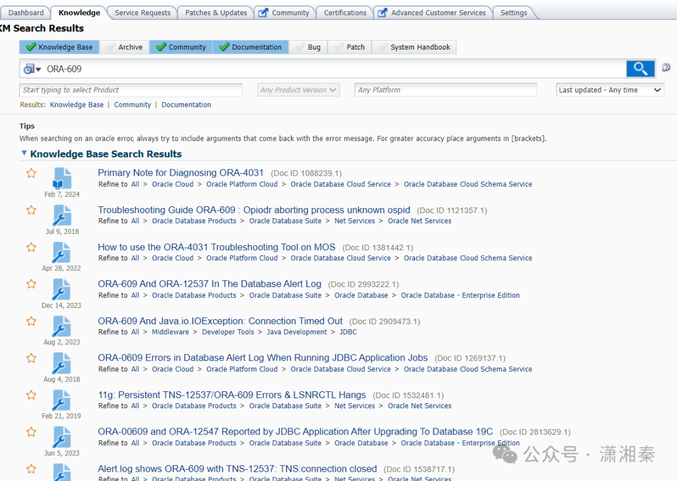Select the Knowledge tab
The height and width of the screenshot is (481, 677).
[79, 13]
